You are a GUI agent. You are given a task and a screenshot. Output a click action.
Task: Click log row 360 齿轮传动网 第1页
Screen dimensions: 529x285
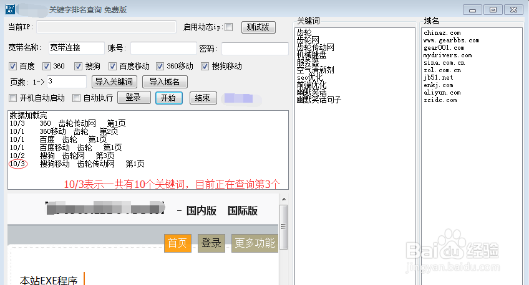pos(68,123)
